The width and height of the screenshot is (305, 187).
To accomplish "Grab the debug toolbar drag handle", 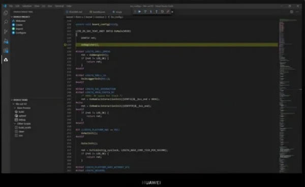I will tap(135, 12).
